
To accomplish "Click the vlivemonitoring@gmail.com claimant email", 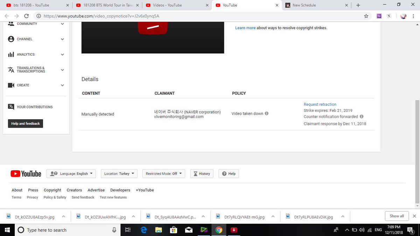I will [x=179, y=117].
